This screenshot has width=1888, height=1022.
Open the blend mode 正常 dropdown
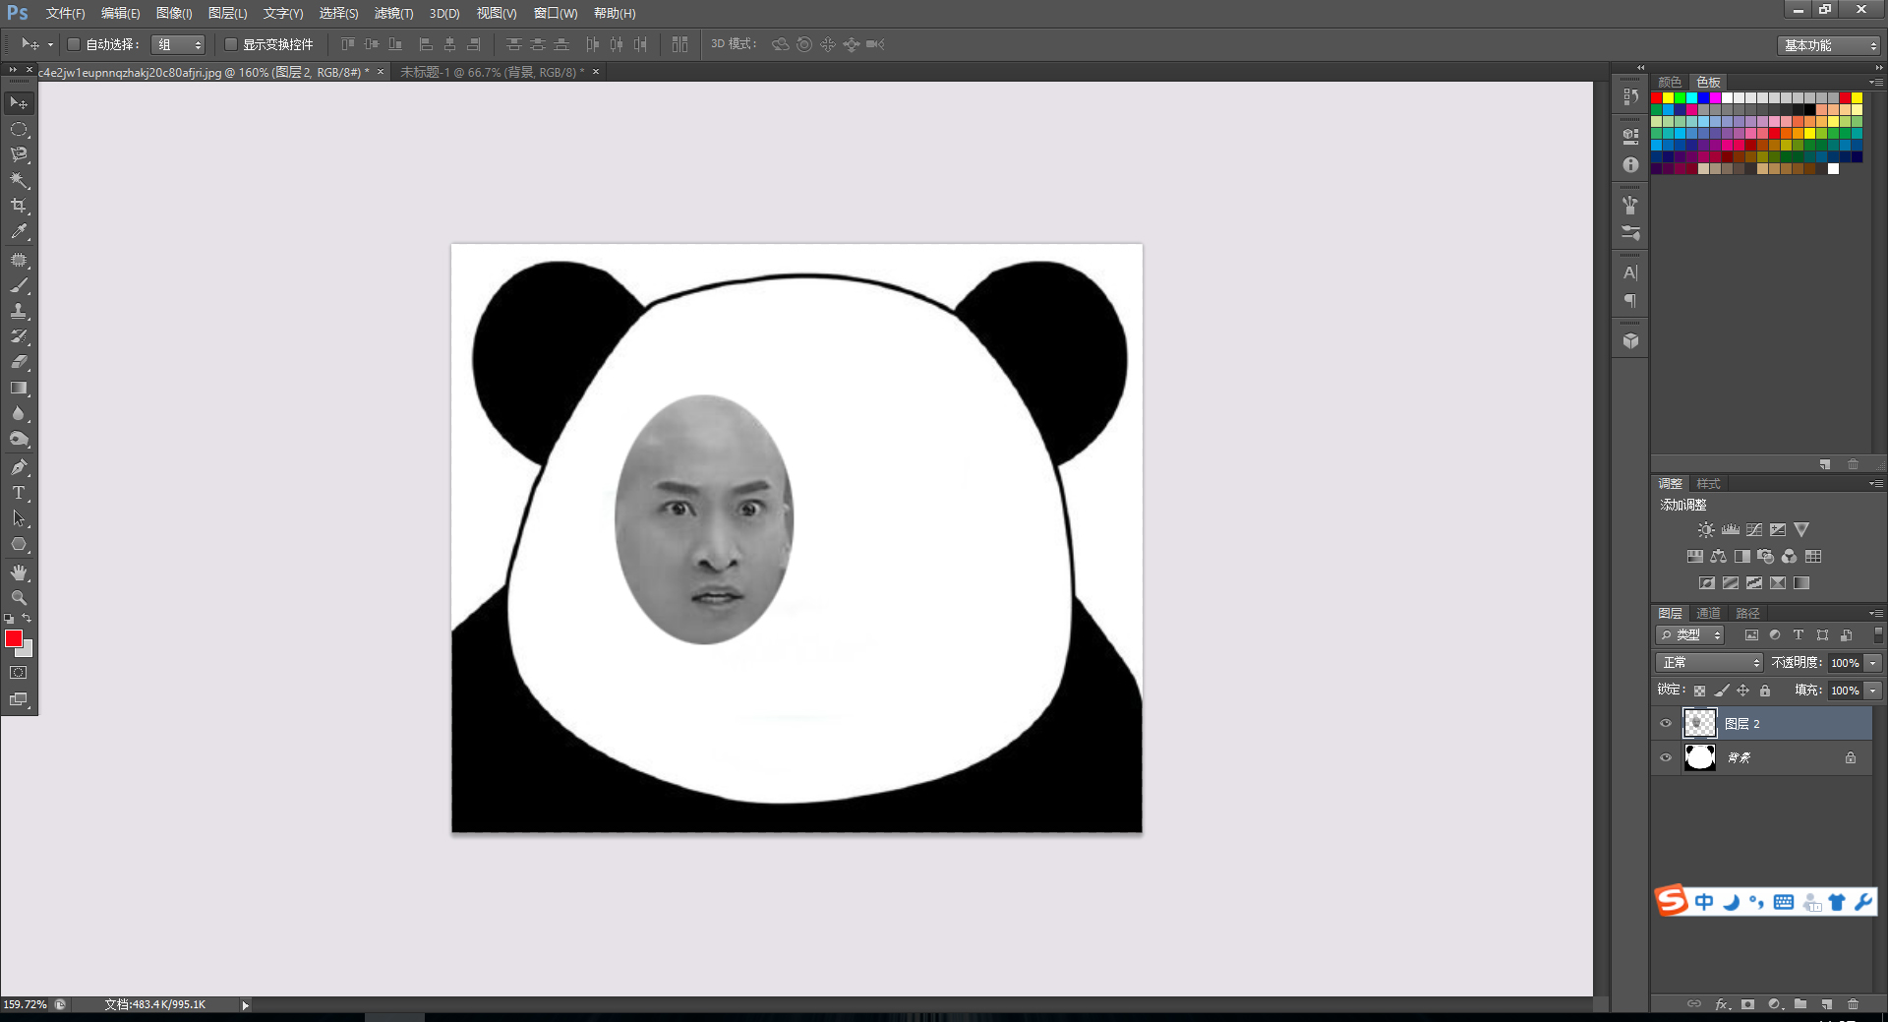[1710, 663]
